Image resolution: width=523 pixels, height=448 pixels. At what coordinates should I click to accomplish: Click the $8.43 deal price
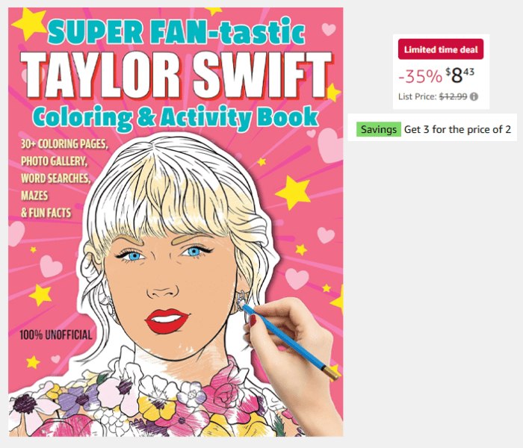coord(459,75)
